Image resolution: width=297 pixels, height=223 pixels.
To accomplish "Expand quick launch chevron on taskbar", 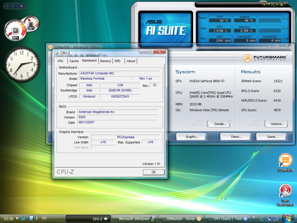I will tap(254, 217).
